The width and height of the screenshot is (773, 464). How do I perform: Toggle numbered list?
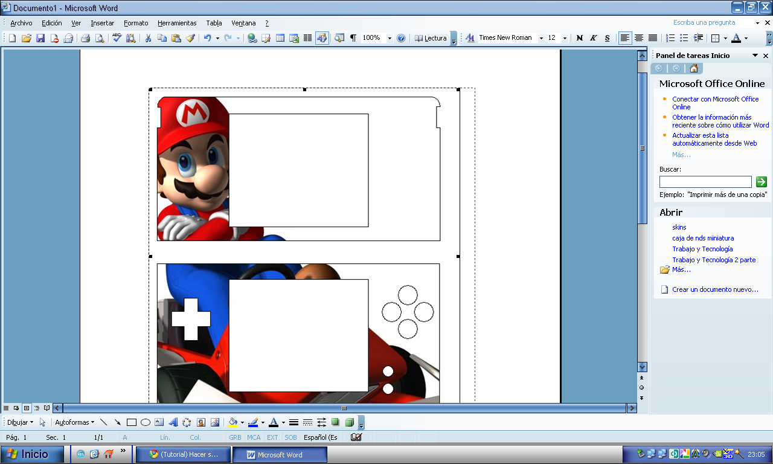point(670,38)
